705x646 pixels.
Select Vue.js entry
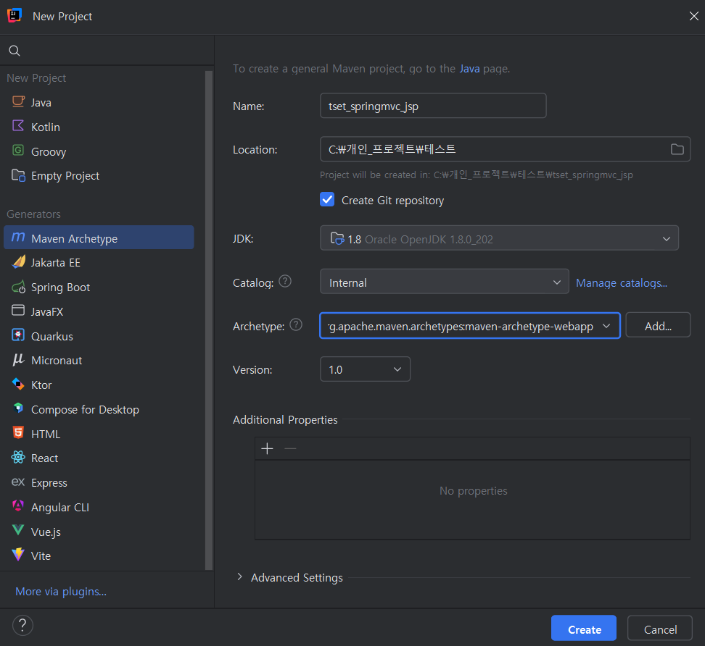click(99, 532)
